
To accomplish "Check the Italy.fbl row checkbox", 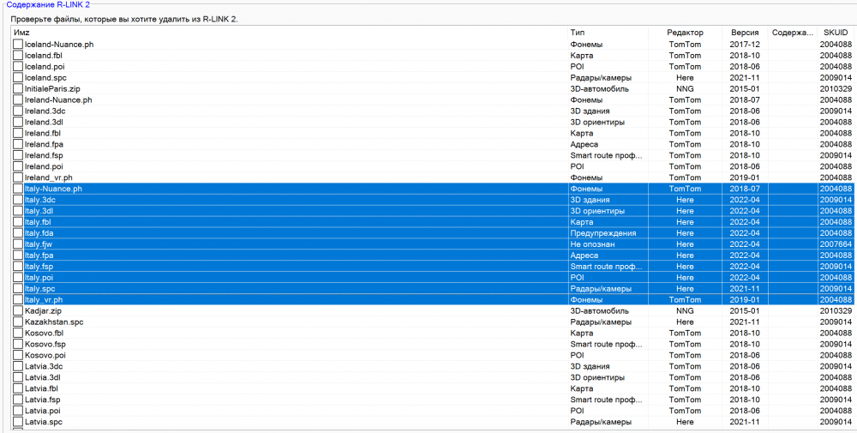I will point(18,222).
